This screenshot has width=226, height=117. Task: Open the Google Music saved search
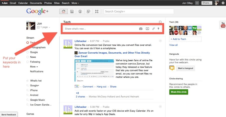[37, 100]
